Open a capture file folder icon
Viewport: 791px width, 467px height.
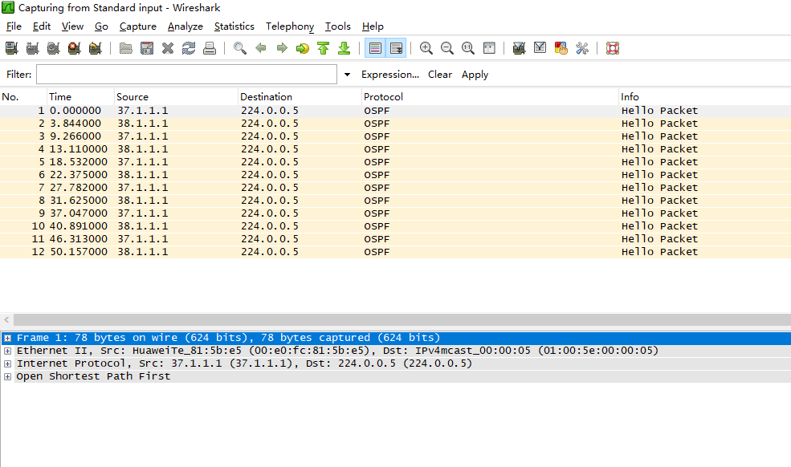125,48
